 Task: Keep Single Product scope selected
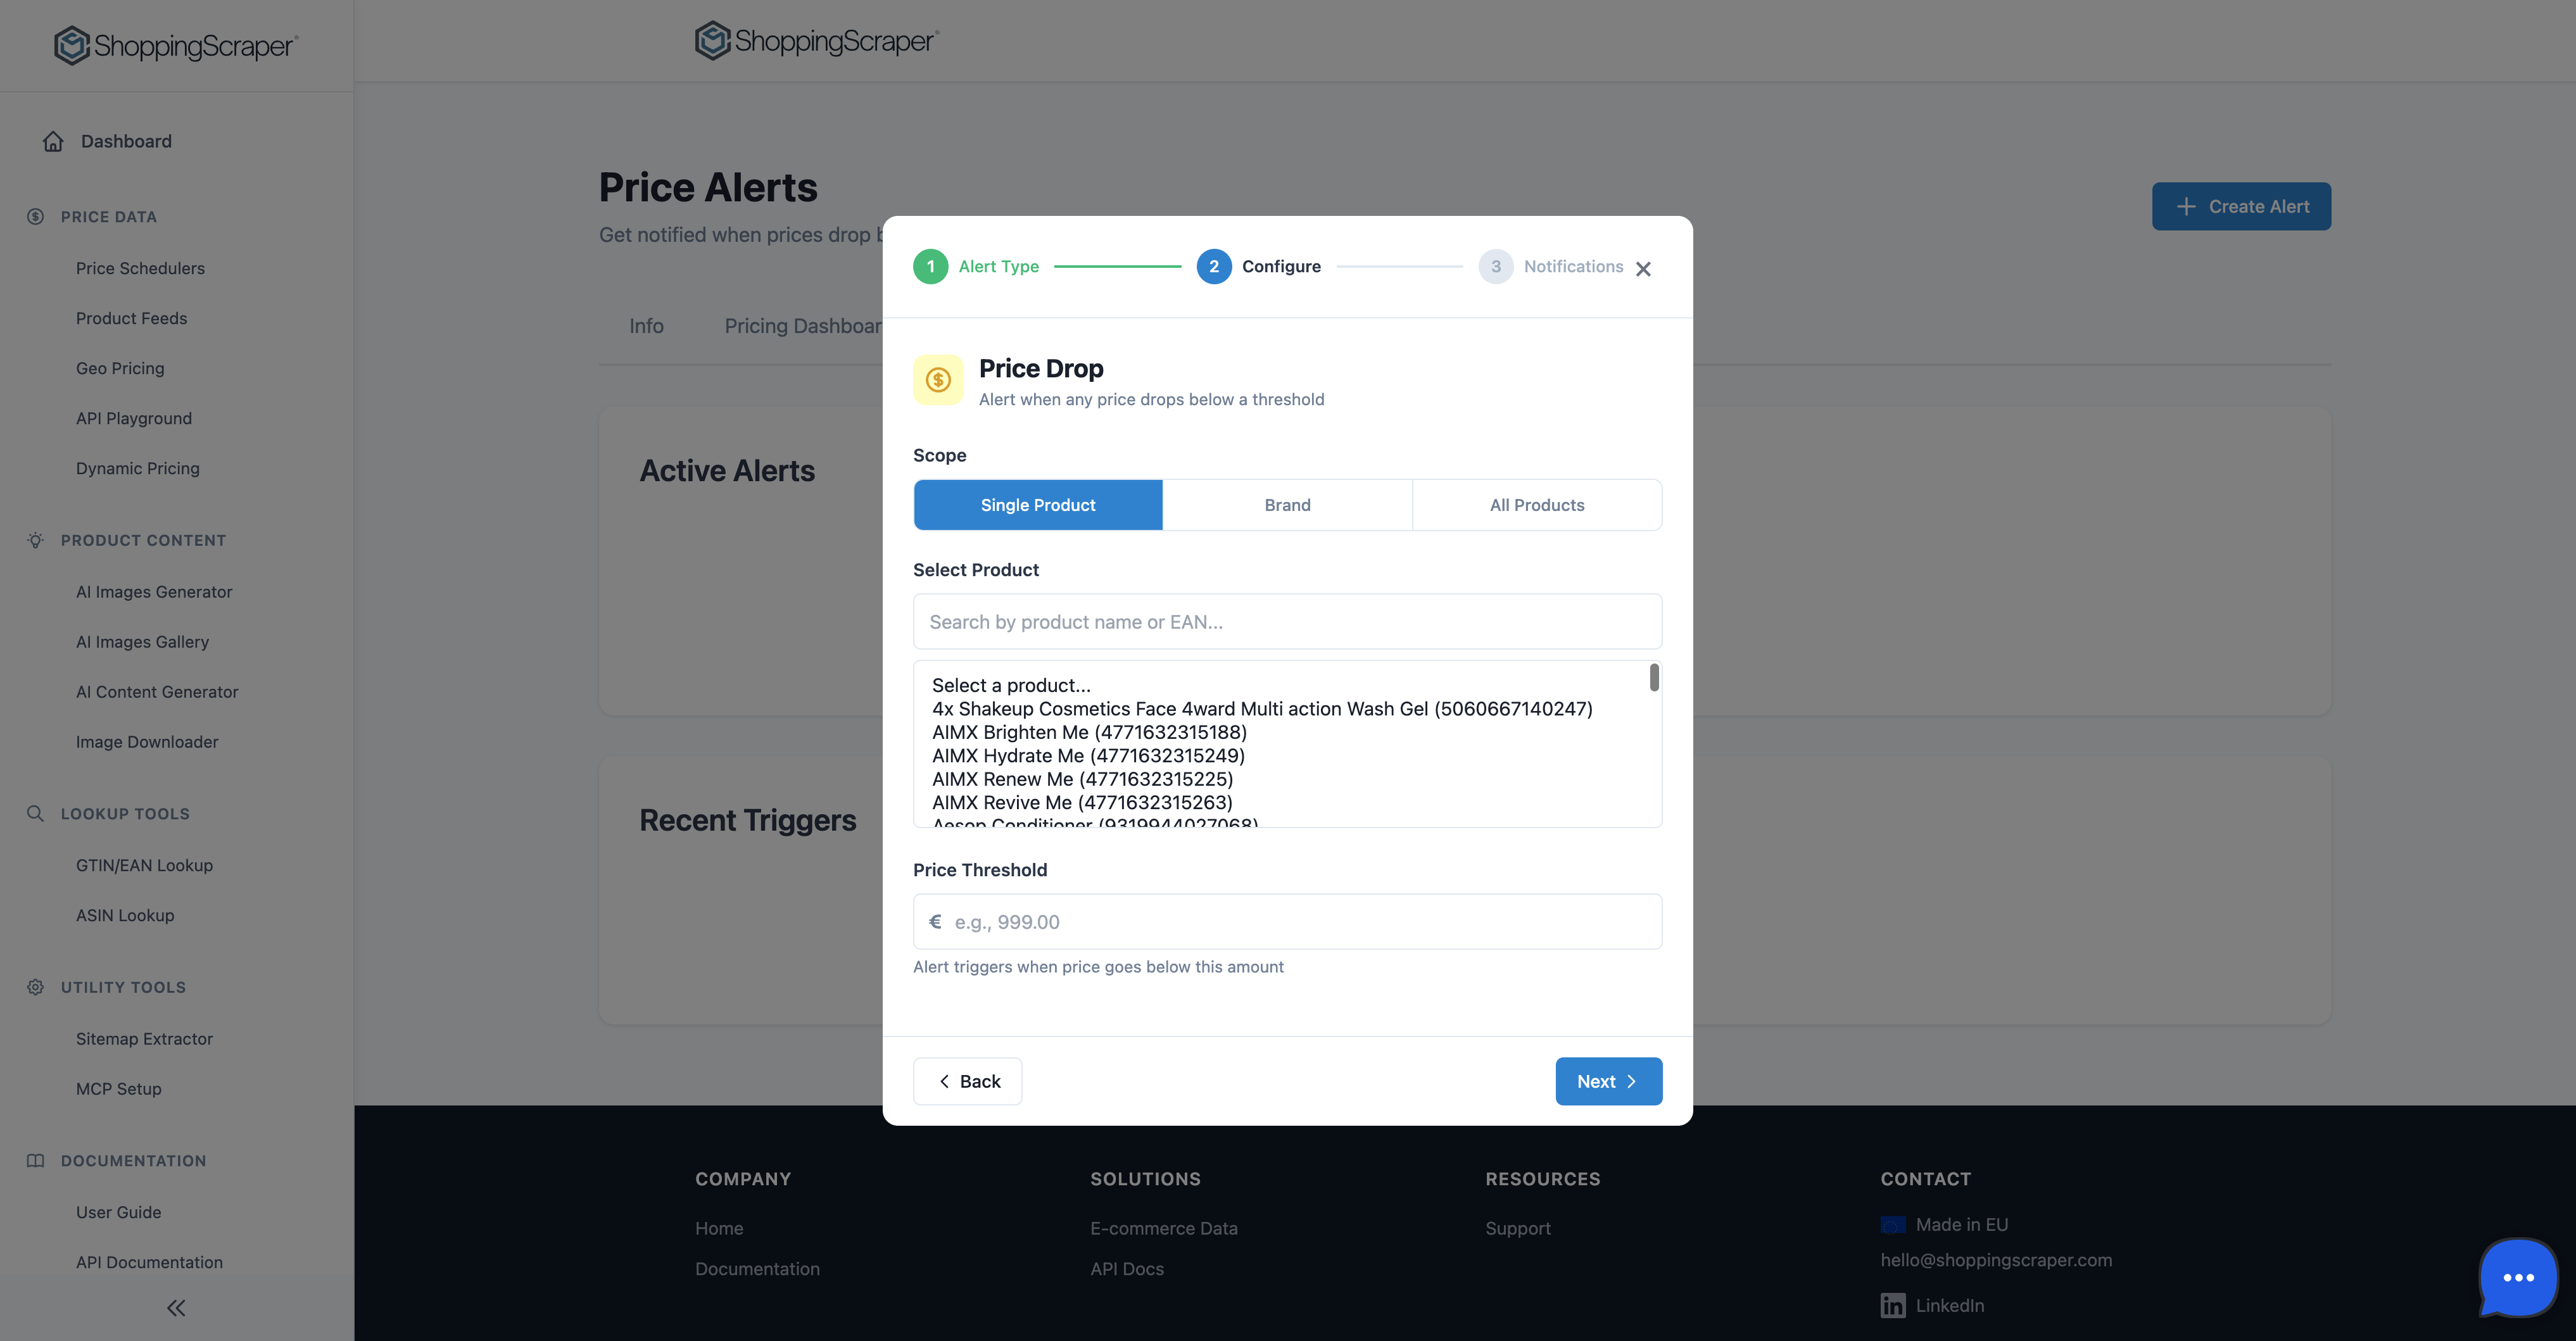[1038, 505]
